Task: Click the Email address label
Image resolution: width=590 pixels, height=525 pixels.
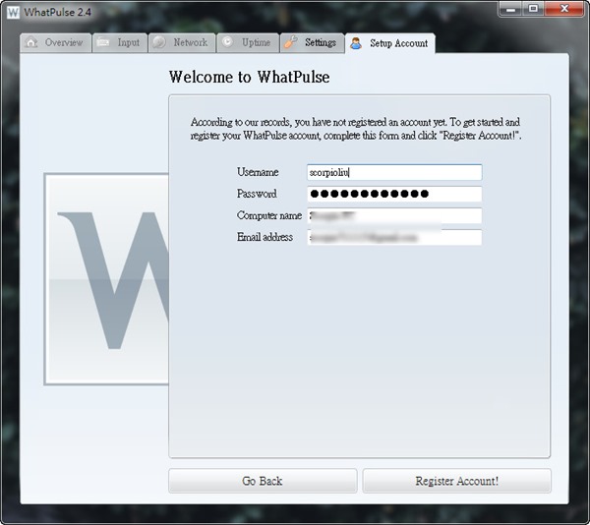Action: coord(265,237)
